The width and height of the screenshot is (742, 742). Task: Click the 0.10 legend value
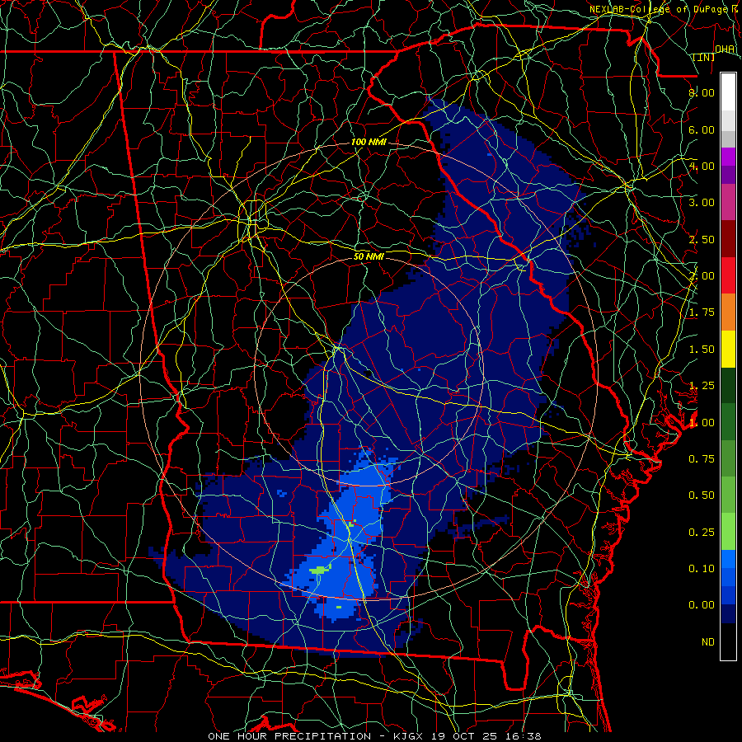[x=702, y=568]
